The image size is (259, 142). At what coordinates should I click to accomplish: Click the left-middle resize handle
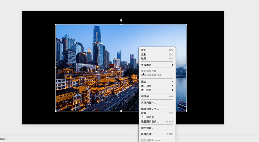coord(56,68)
